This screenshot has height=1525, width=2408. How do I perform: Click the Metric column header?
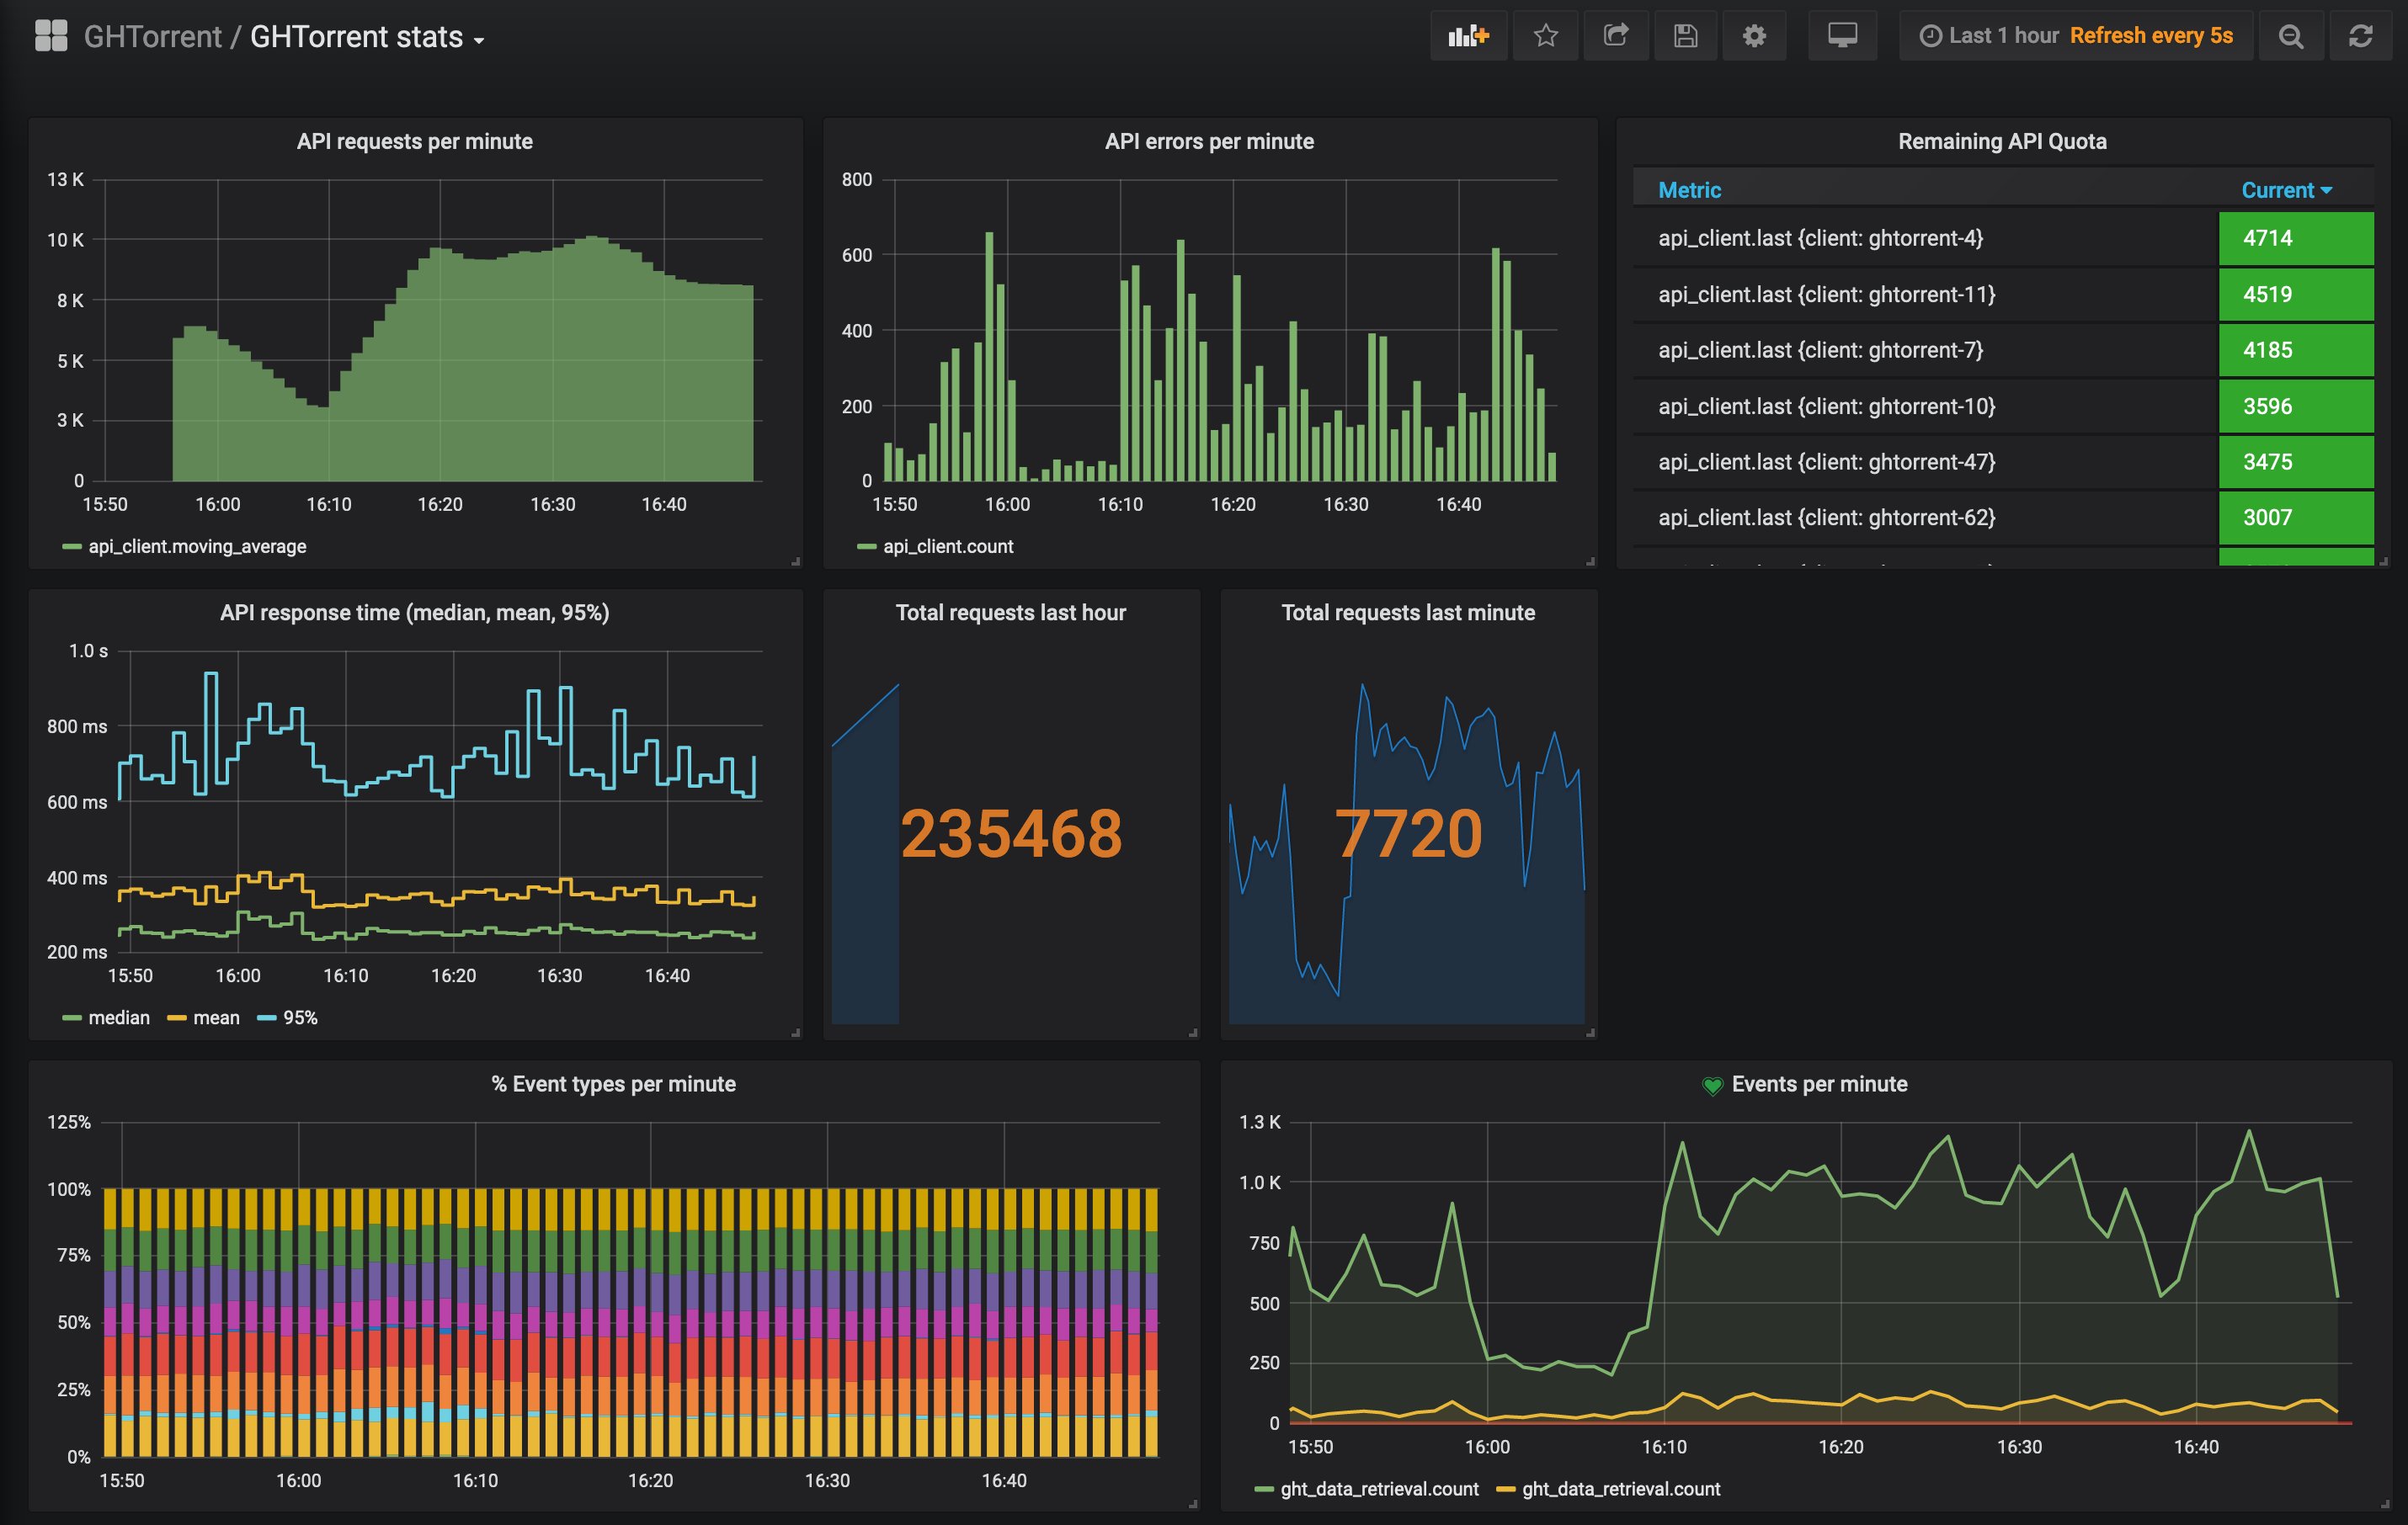point(1689,190)
